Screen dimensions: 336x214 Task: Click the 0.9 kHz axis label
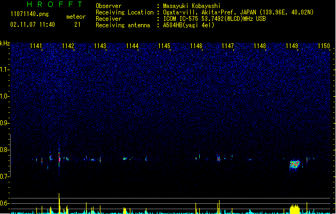4,123
